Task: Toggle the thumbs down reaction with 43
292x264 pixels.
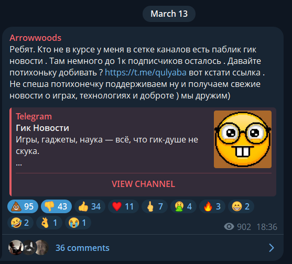Action: pos(56,206)
